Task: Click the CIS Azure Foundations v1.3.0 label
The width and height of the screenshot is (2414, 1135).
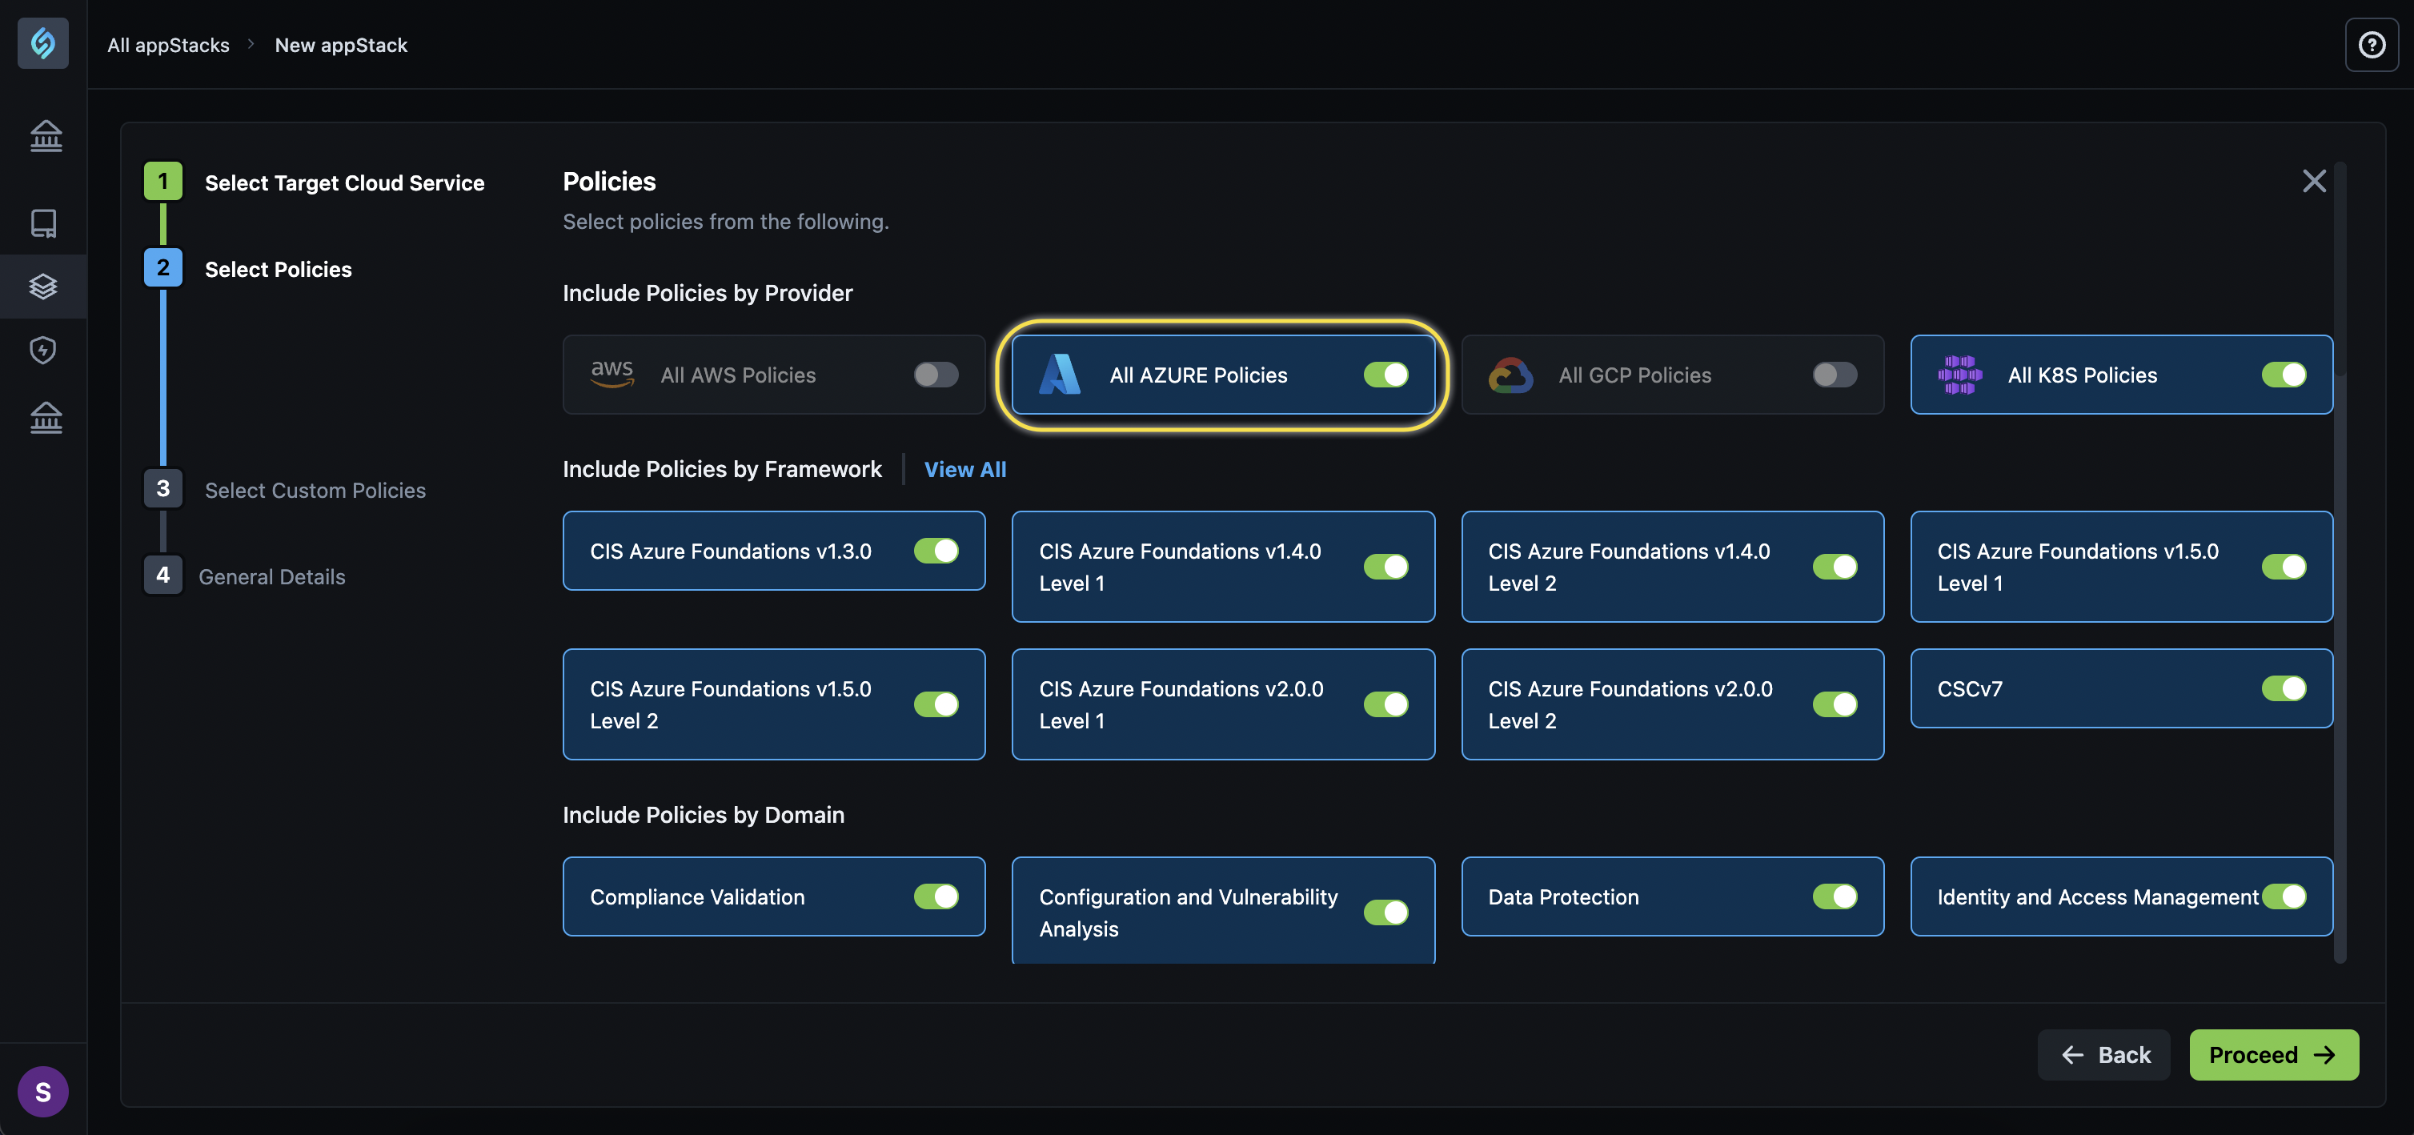Action: [730, 551]
